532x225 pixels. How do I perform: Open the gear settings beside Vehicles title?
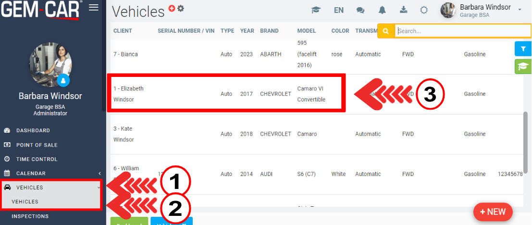tap(181, 9)
